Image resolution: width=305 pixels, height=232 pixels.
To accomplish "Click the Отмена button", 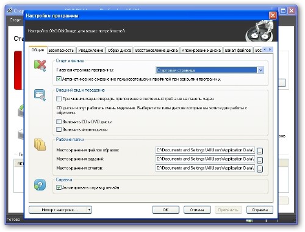I will point(197,209).
